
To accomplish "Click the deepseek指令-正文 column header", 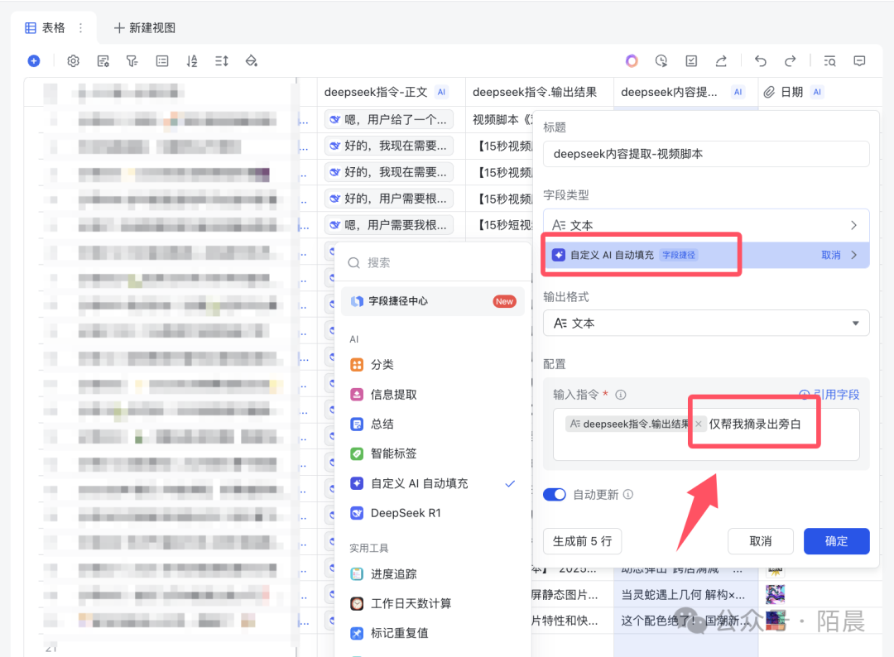I will pyautogui.click(x=391, y=92).
